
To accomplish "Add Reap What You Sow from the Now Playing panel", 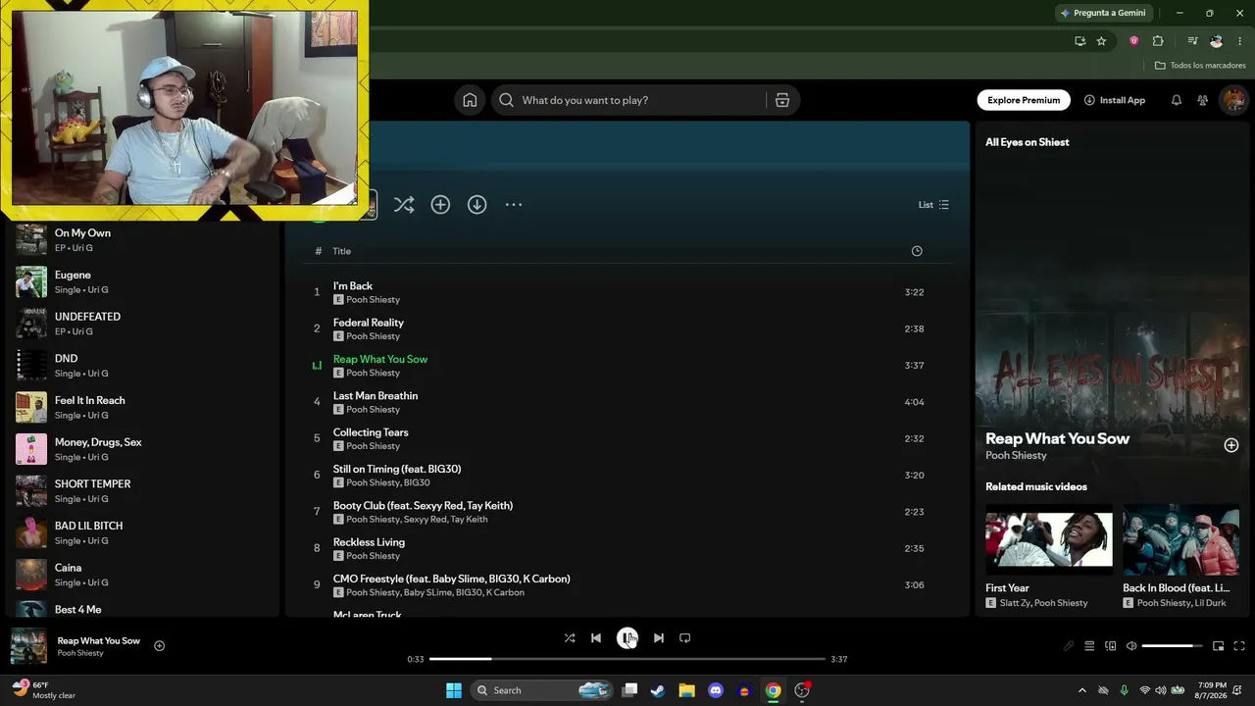I will 1231,445.
